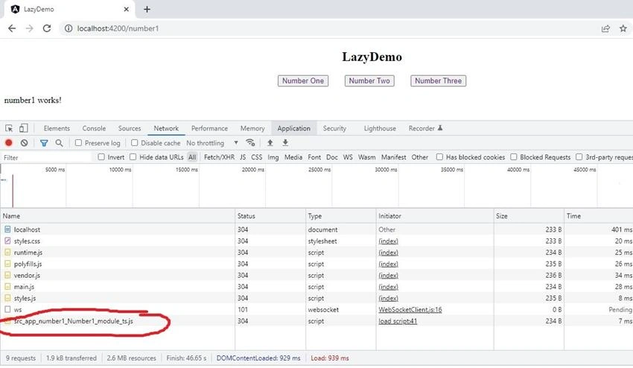Switch to the Application tab

[294, 128]
